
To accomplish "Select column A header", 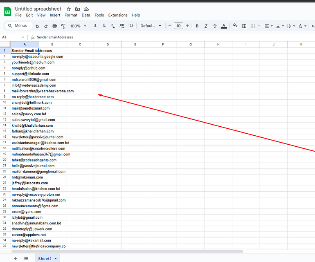I will click(25, 45).
